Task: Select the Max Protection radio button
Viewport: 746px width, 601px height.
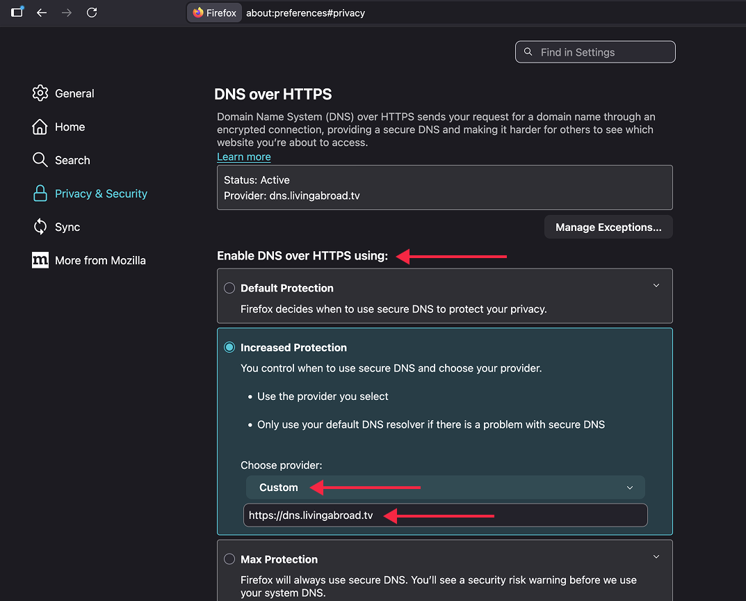Action: 229,559
